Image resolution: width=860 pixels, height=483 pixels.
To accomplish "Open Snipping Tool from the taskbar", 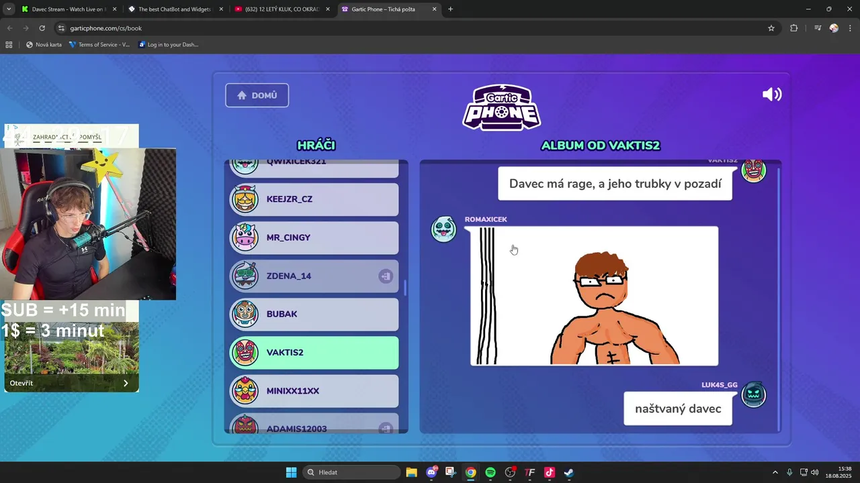I will coord(451,472).
